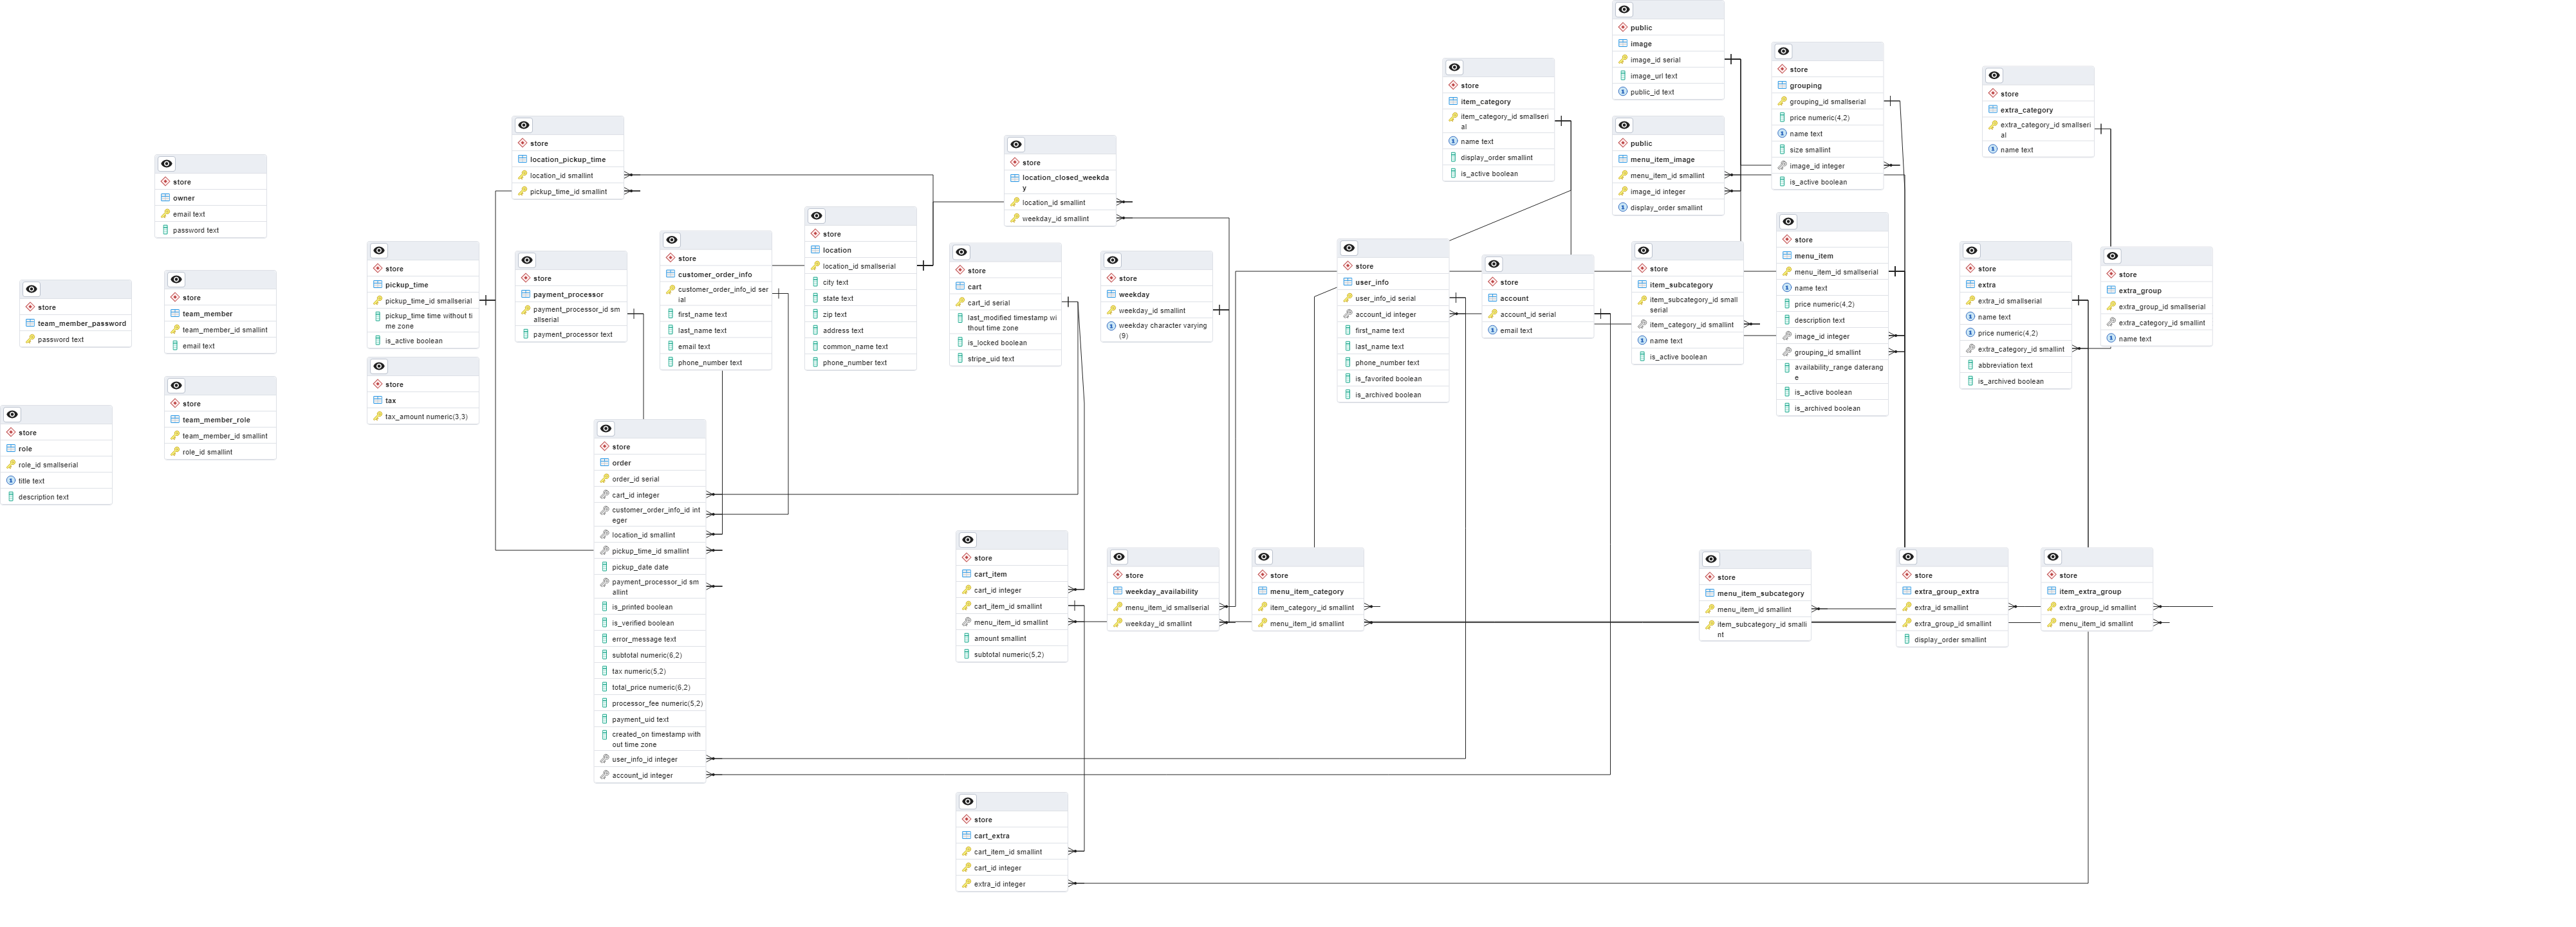
Task: Click the key icon beside location_id smallserial
Action: (x=816, y=265)
